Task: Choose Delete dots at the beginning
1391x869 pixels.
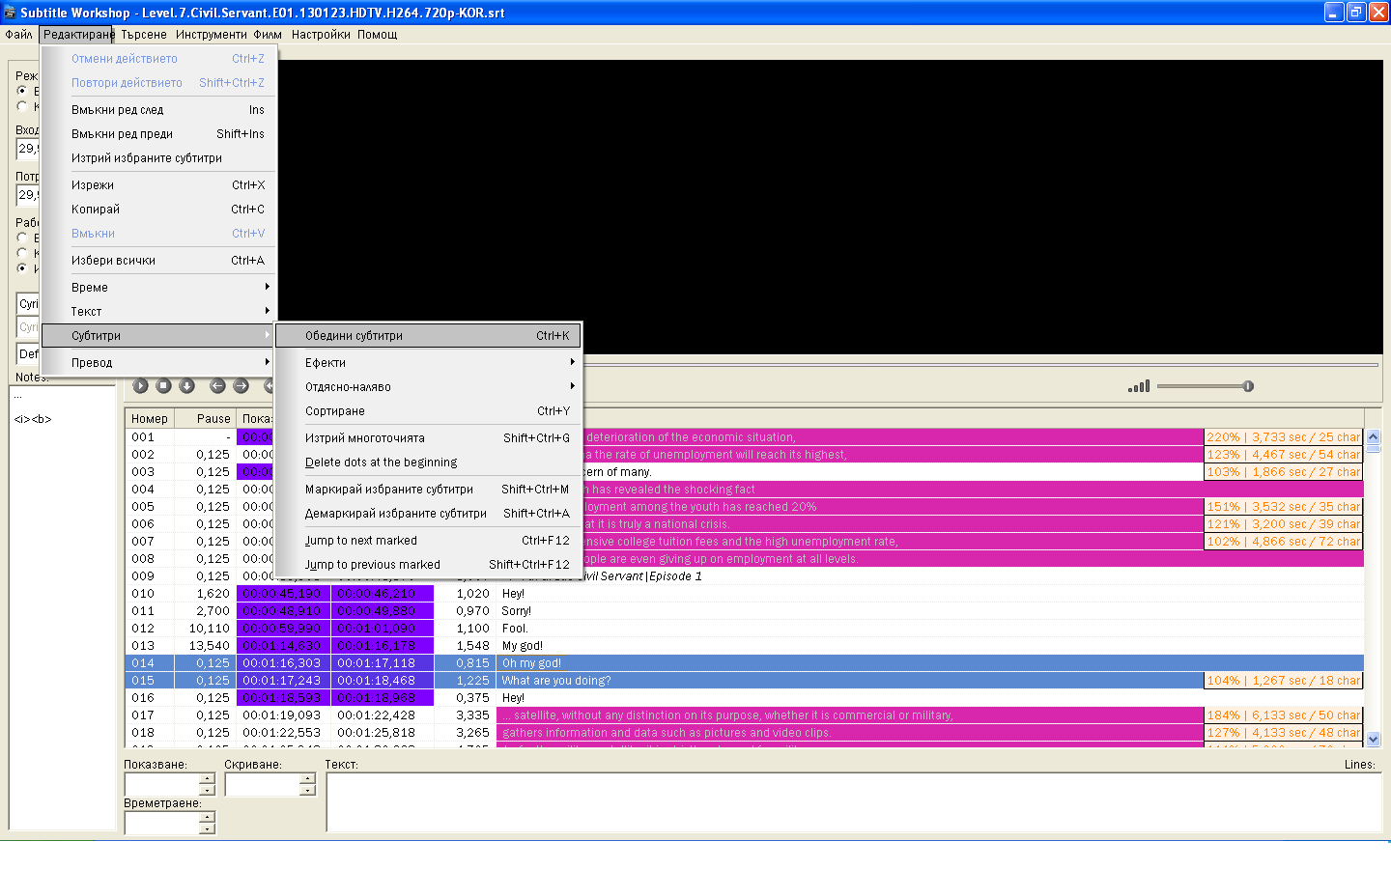Action: click(428, 463)
